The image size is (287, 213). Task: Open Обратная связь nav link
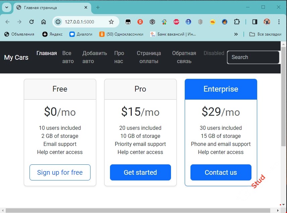click(184, 57)
